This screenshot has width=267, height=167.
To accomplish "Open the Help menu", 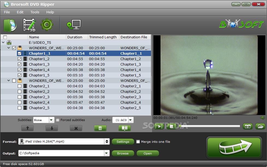I will (50, 12).
